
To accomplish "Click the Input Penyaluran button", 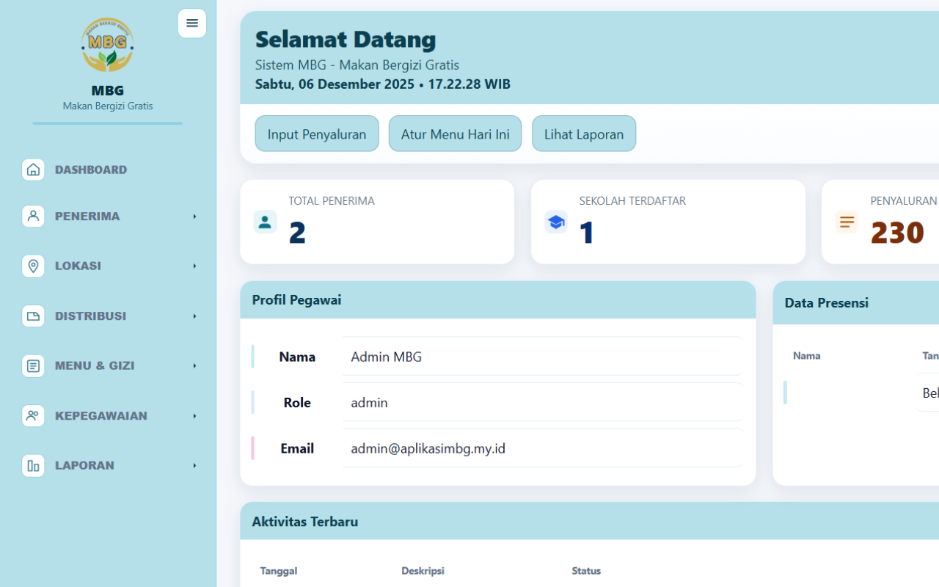I will [316, 134].
